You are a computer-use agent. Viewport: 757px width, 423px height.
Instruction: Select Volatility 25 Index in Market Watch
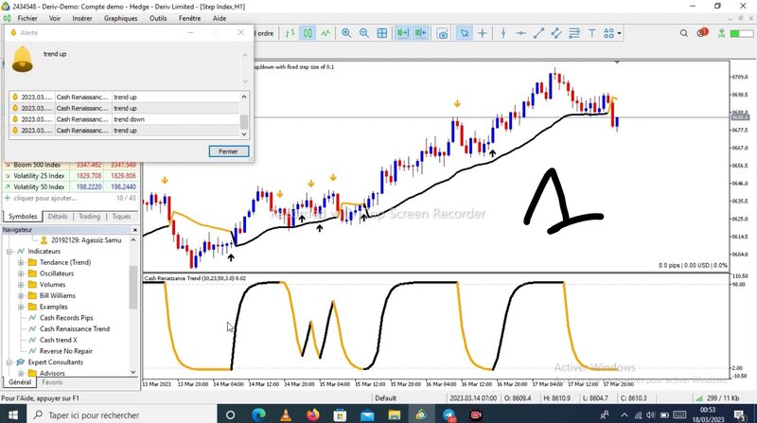click(70, 176)
